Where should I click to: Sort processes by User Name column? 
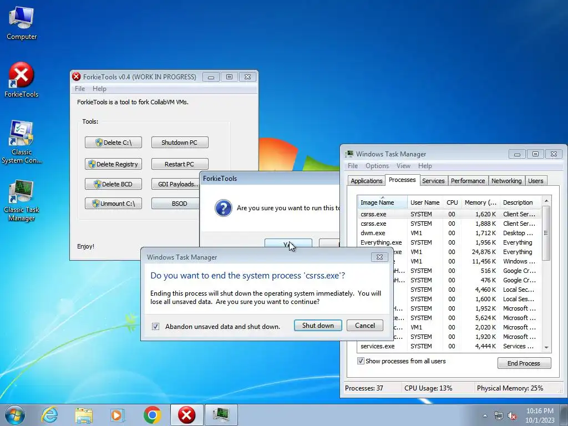425,202
